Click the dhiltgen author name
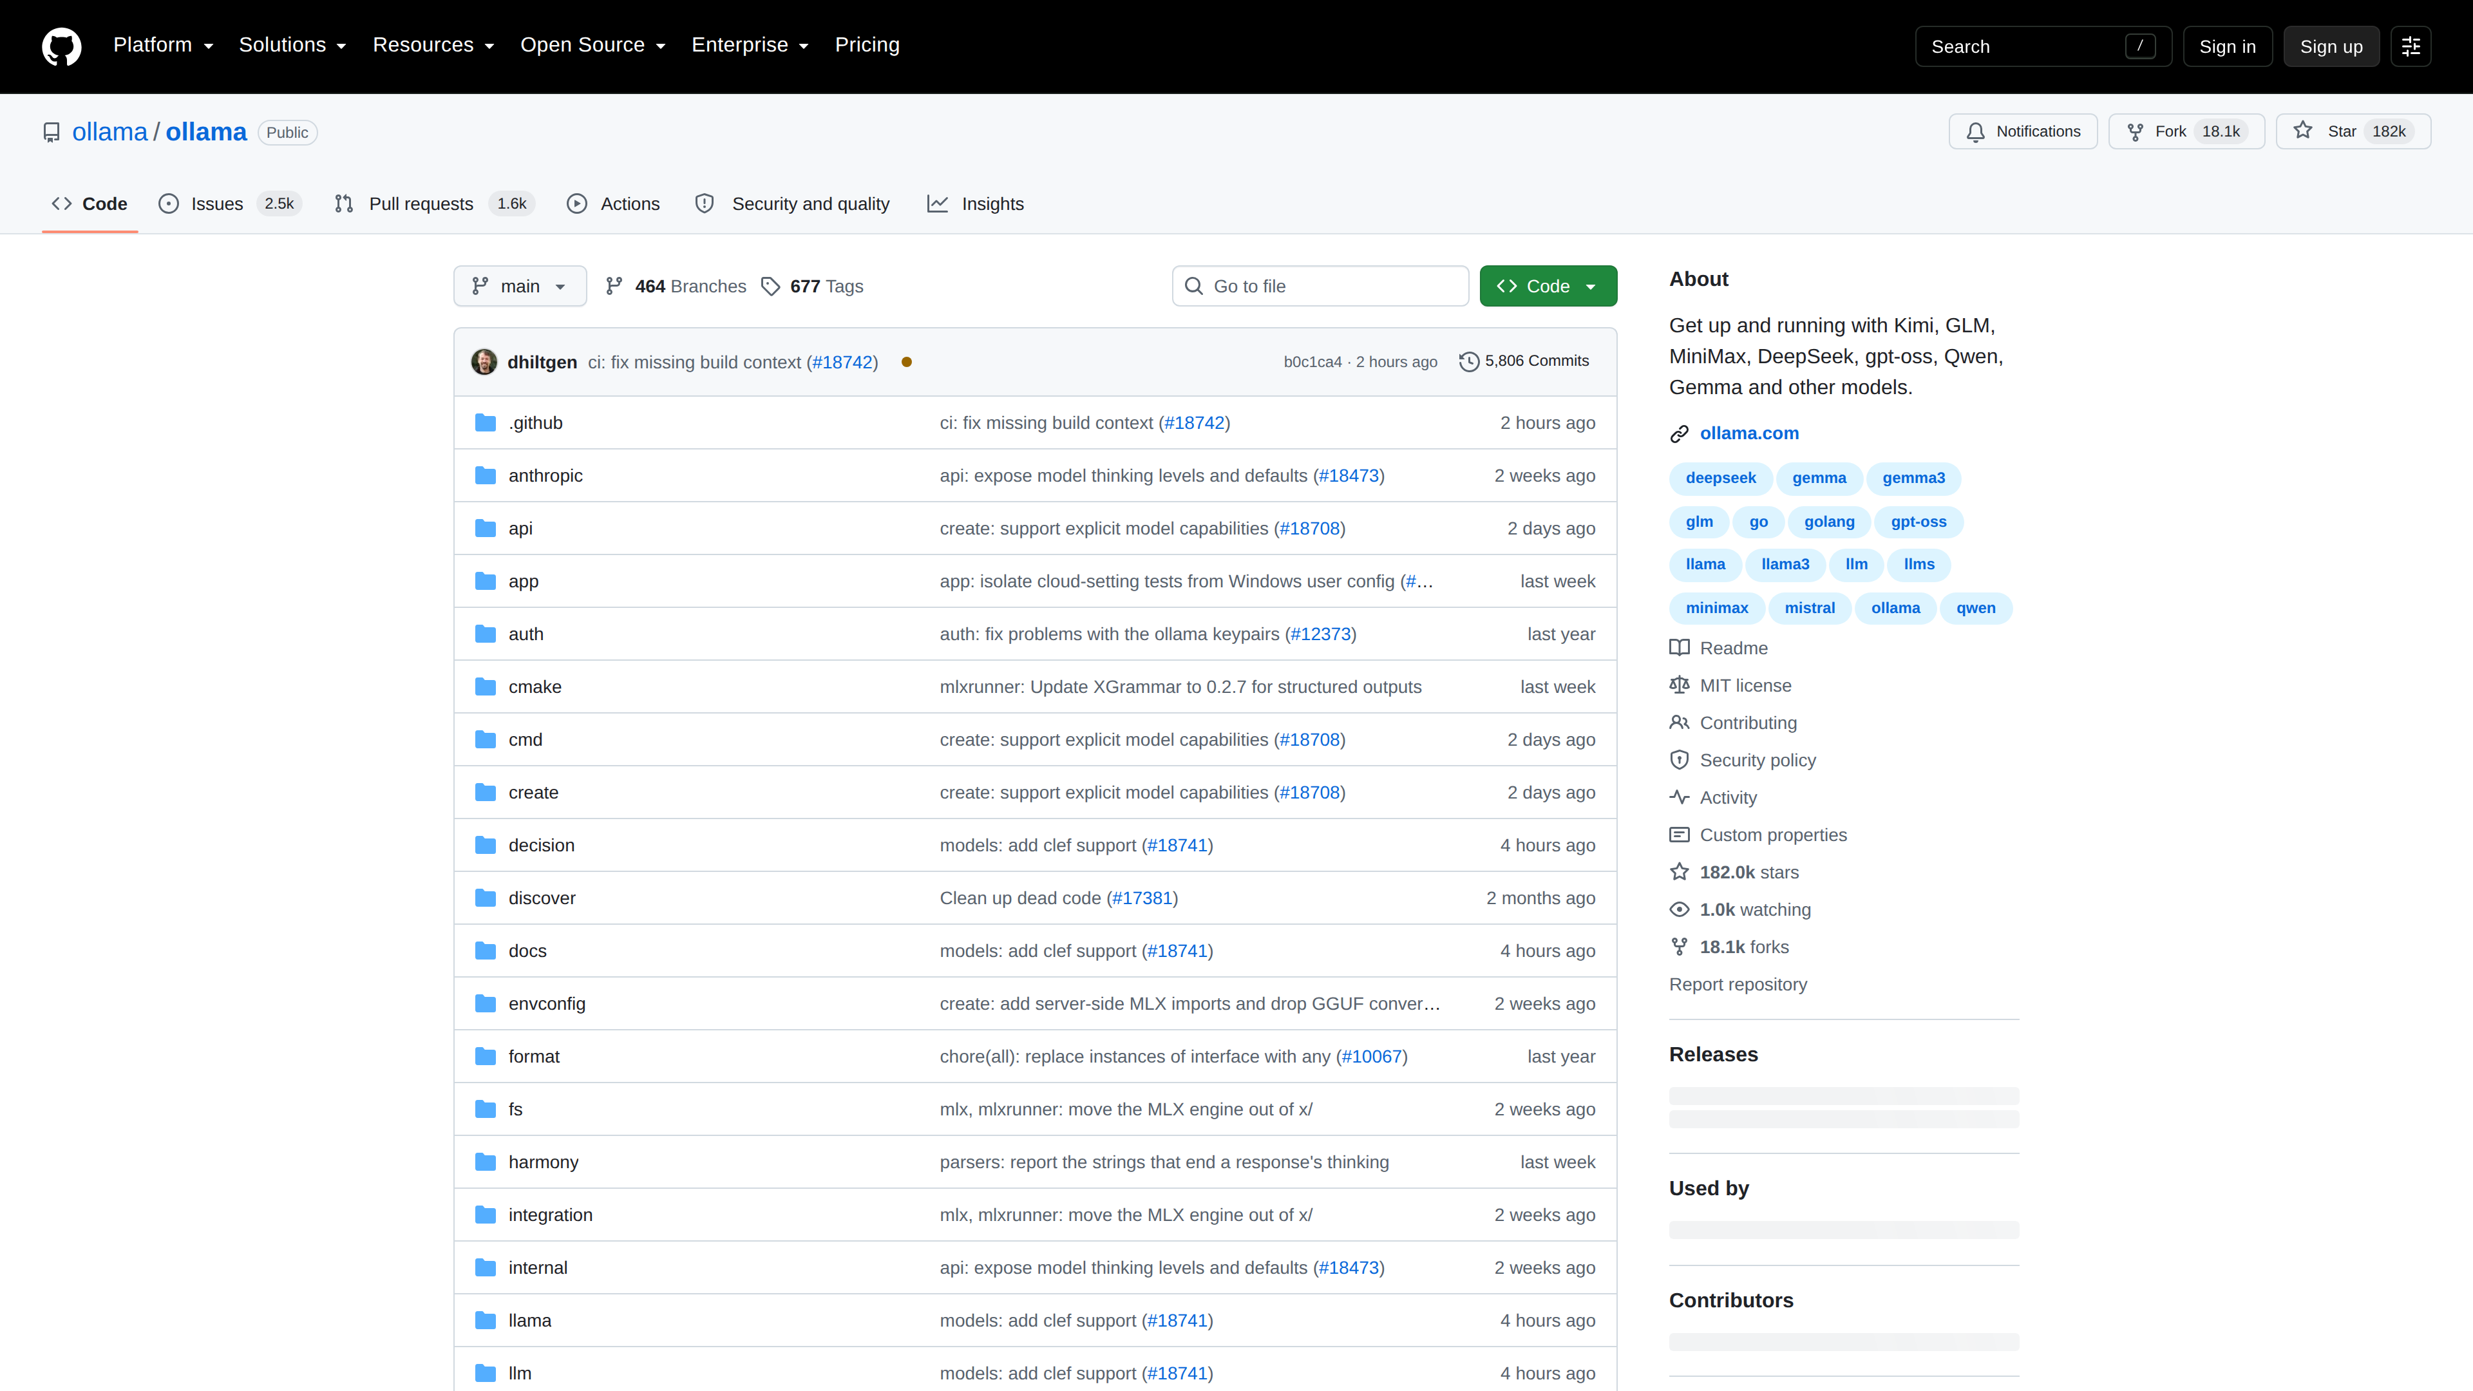The height and width of the screenshot is (1391, 2473). 542,362
